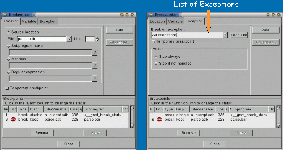Viewport: 283px width, 150px height.
Task: Toggle the stop-sign icon in left window row 6
Action: click(13, 120)
